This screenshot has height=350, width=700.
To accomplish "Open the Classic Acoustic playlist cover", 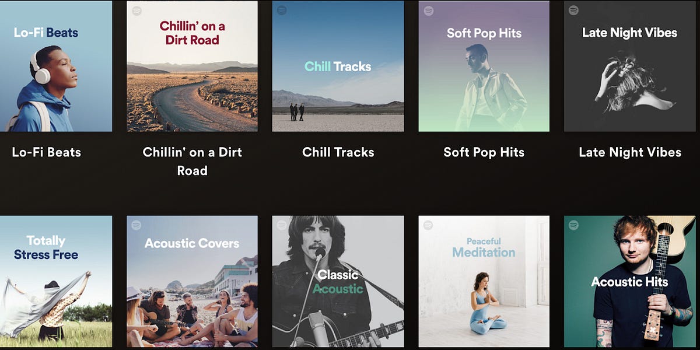I will (338, 282).
